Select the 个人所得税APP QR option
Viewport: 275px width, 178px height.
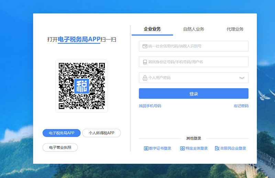101,133
